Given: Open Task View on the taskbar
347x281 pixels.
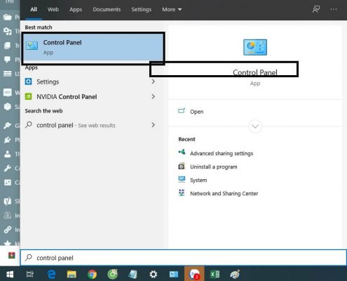Looking at the screenshot, I should [30, 274].
